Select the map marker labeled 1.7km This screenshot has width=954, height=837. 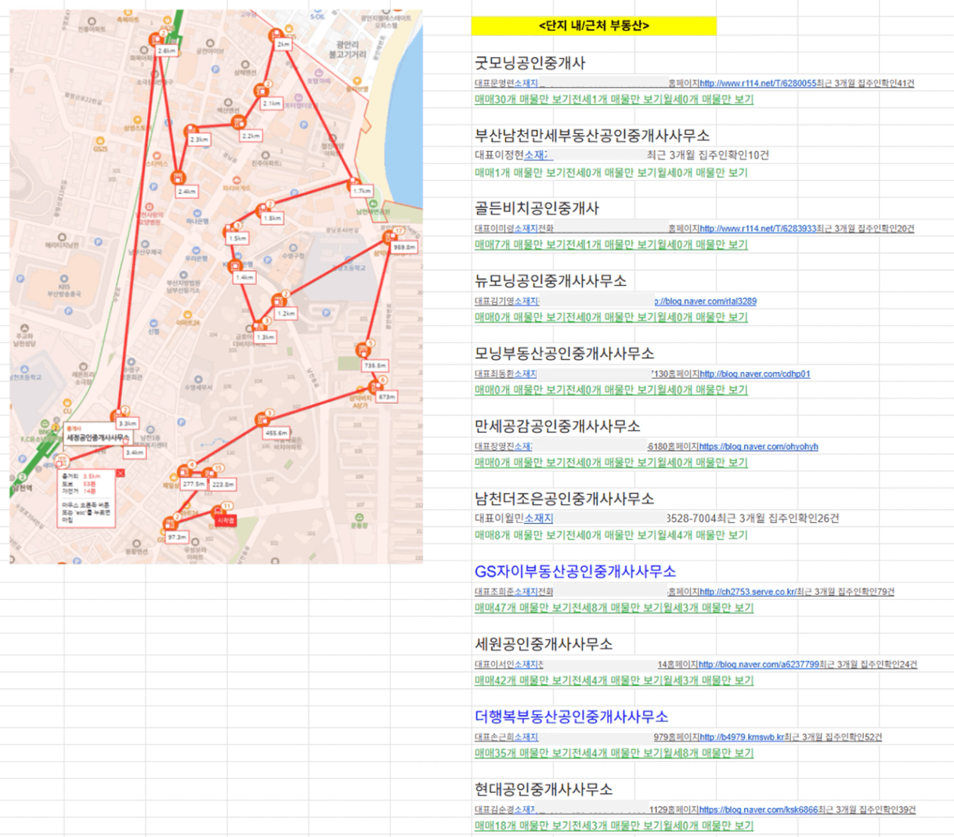[355, 183]
